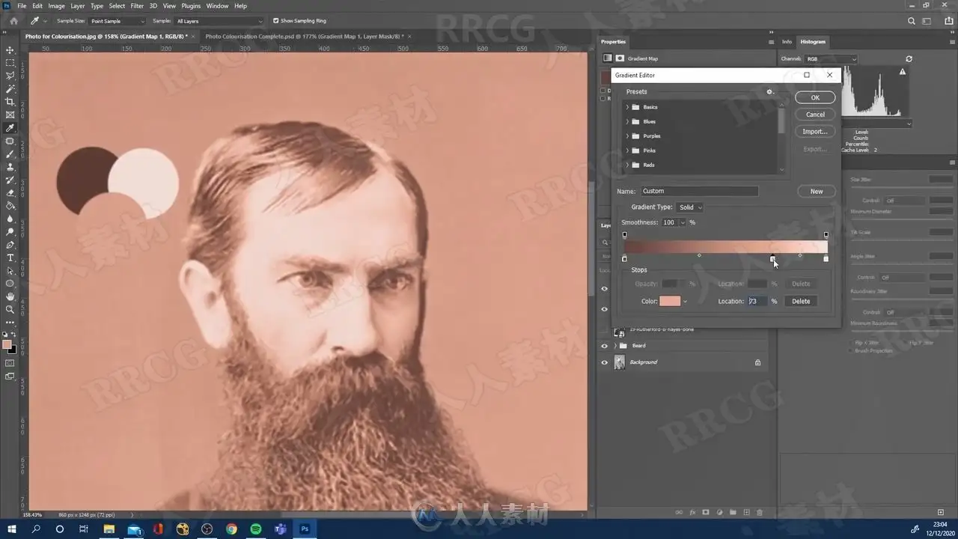Click the histogram refresh icon
Screen dimensions: 958x539
pos(909,58)
